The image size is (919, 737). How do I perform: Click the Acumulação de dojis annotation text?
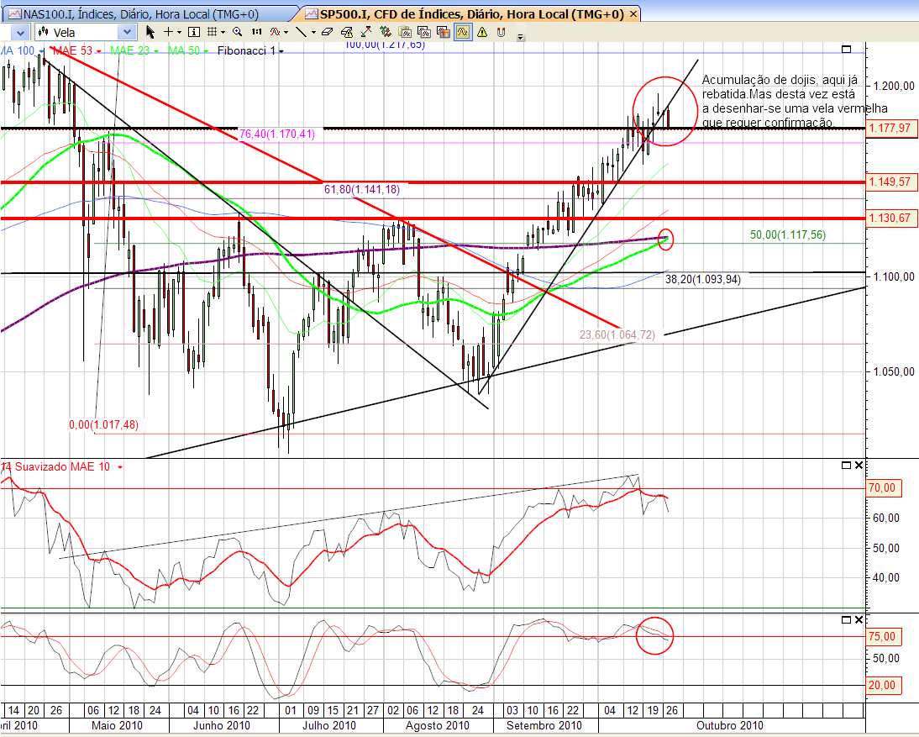794,101
